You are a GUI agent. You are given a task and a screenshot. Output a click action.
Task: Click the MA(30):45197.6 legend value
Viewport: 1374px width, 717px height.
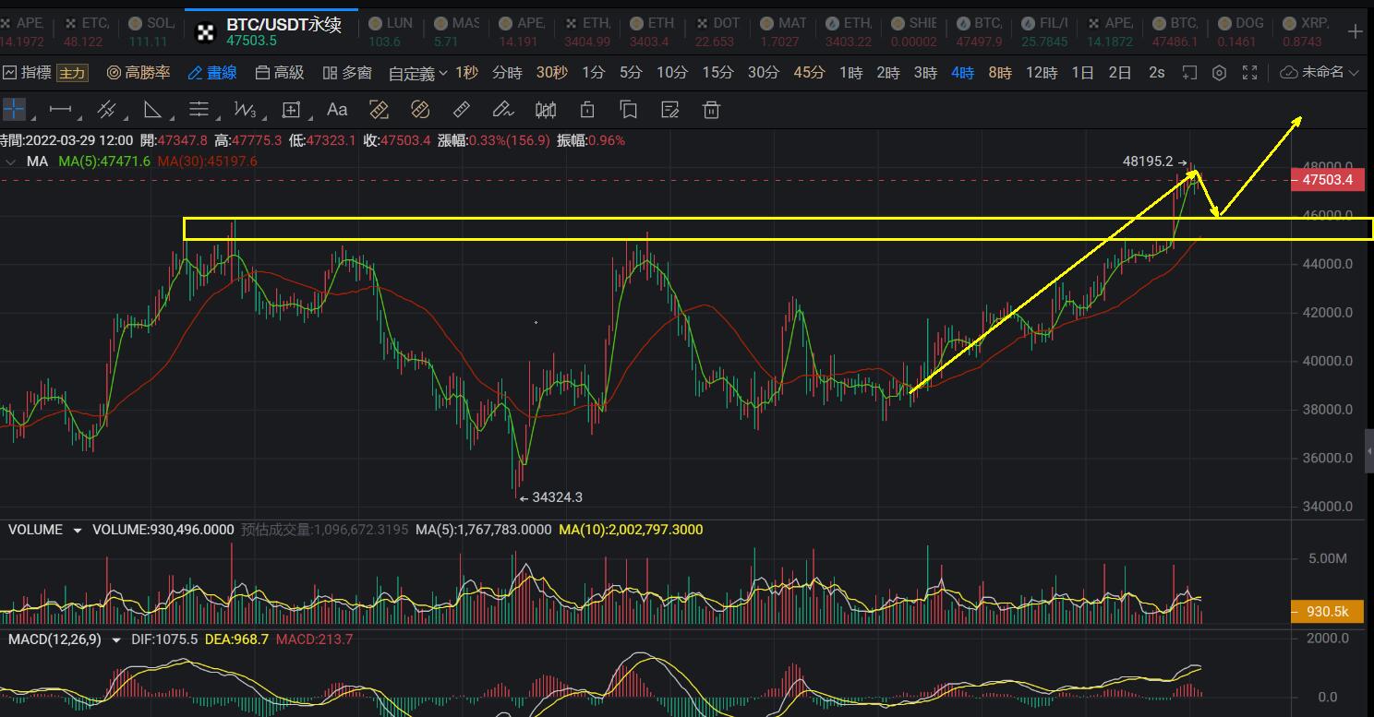pyautogui.click(x=207, y=161)
